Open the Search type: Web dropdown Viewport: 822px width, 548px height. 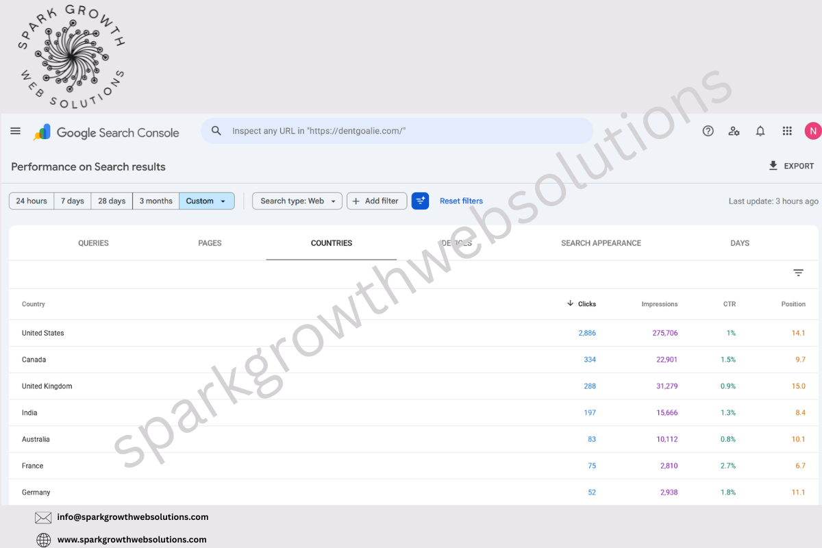click(x=297, y=201)
